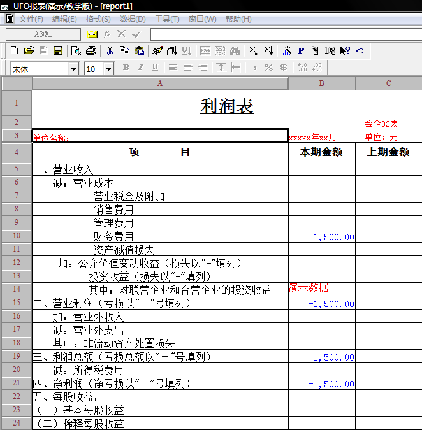Copy selection with the copy icon
This screenshot has height=430, width=422.
pyautogui.click(x=124, y=50)
